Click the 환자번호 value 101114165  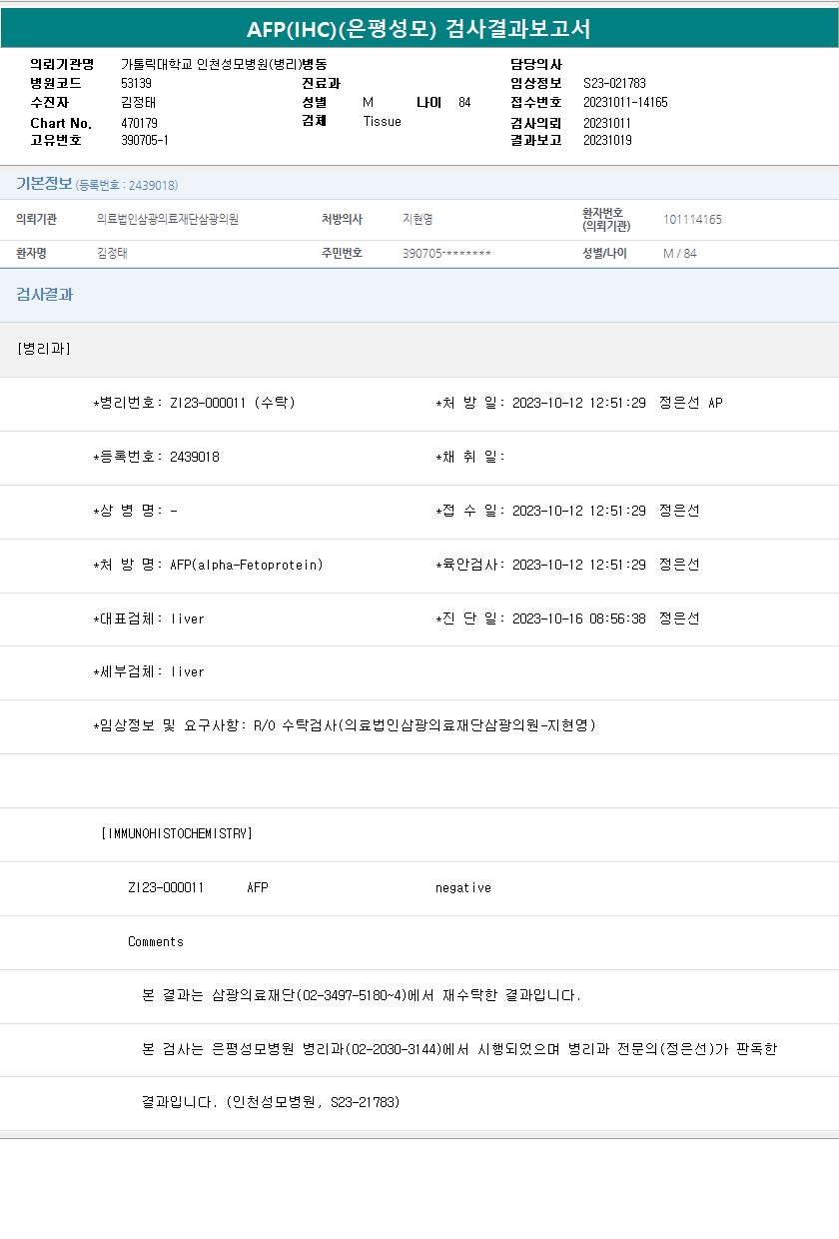tap(692, 219)
